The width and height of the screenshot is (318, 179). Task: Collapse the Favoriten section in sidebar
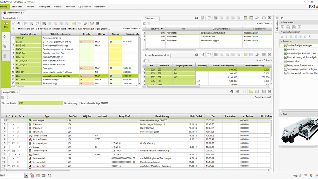click(x=281, y=41)
